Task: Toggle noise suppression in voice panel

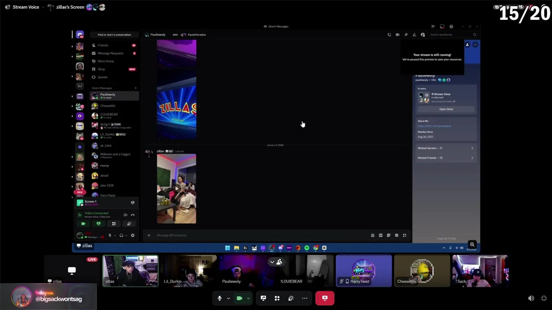Action: click(x=125, y=215)
